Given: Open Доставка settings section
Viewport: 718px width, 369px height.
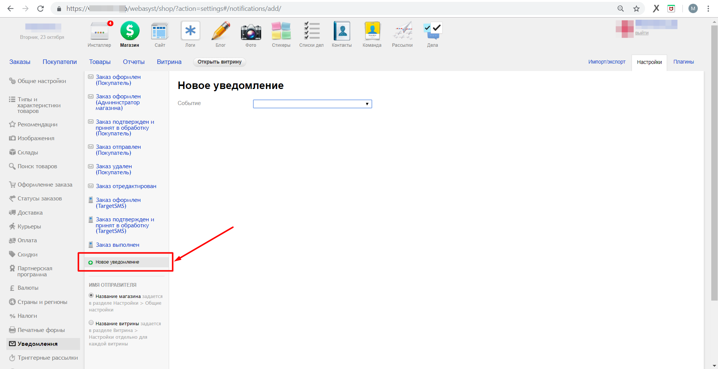Looking at the screenshot, I should pyautogui.click(x=30, y=213).
